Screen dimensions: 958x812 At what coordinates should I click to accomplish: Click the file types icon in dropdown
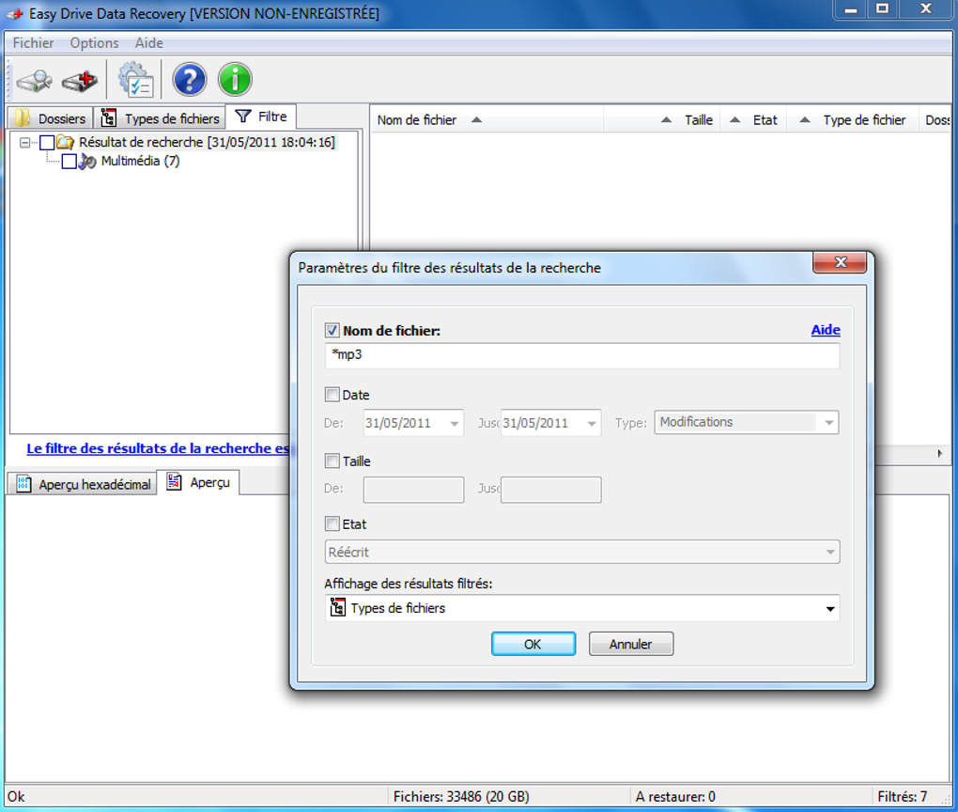click(x=338, y=608)
